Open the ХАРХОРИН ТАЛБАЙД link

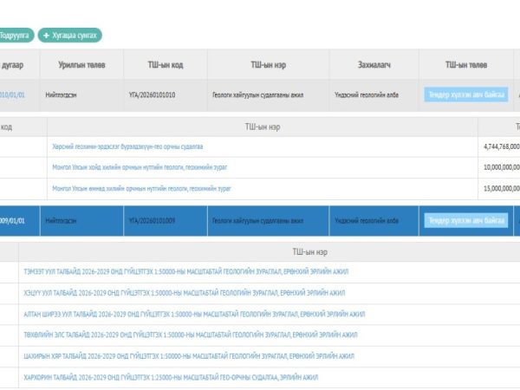[171, 377]
